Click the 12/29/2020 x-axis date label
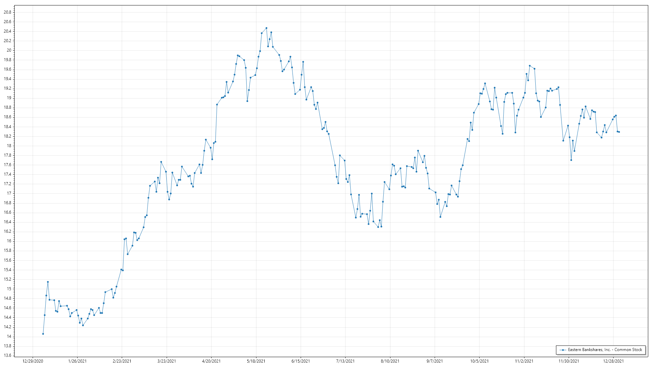653x367 pixels. coord(33,361)
